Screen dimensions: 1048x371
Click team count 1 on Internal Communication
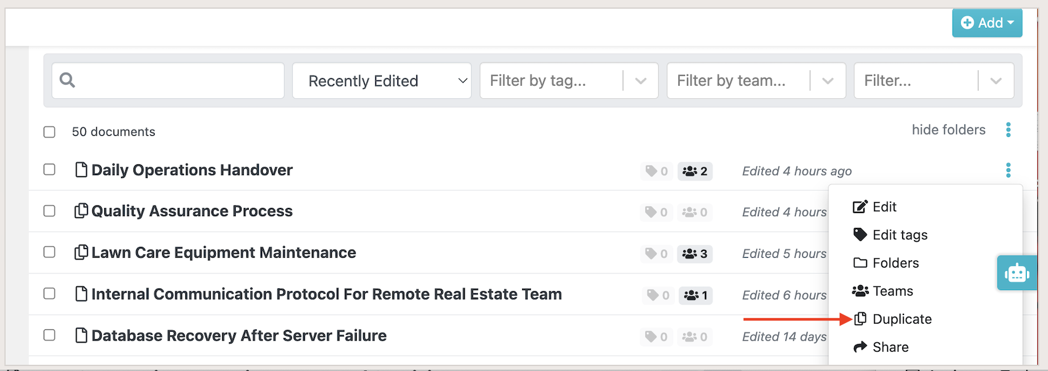tap(696, 295)
